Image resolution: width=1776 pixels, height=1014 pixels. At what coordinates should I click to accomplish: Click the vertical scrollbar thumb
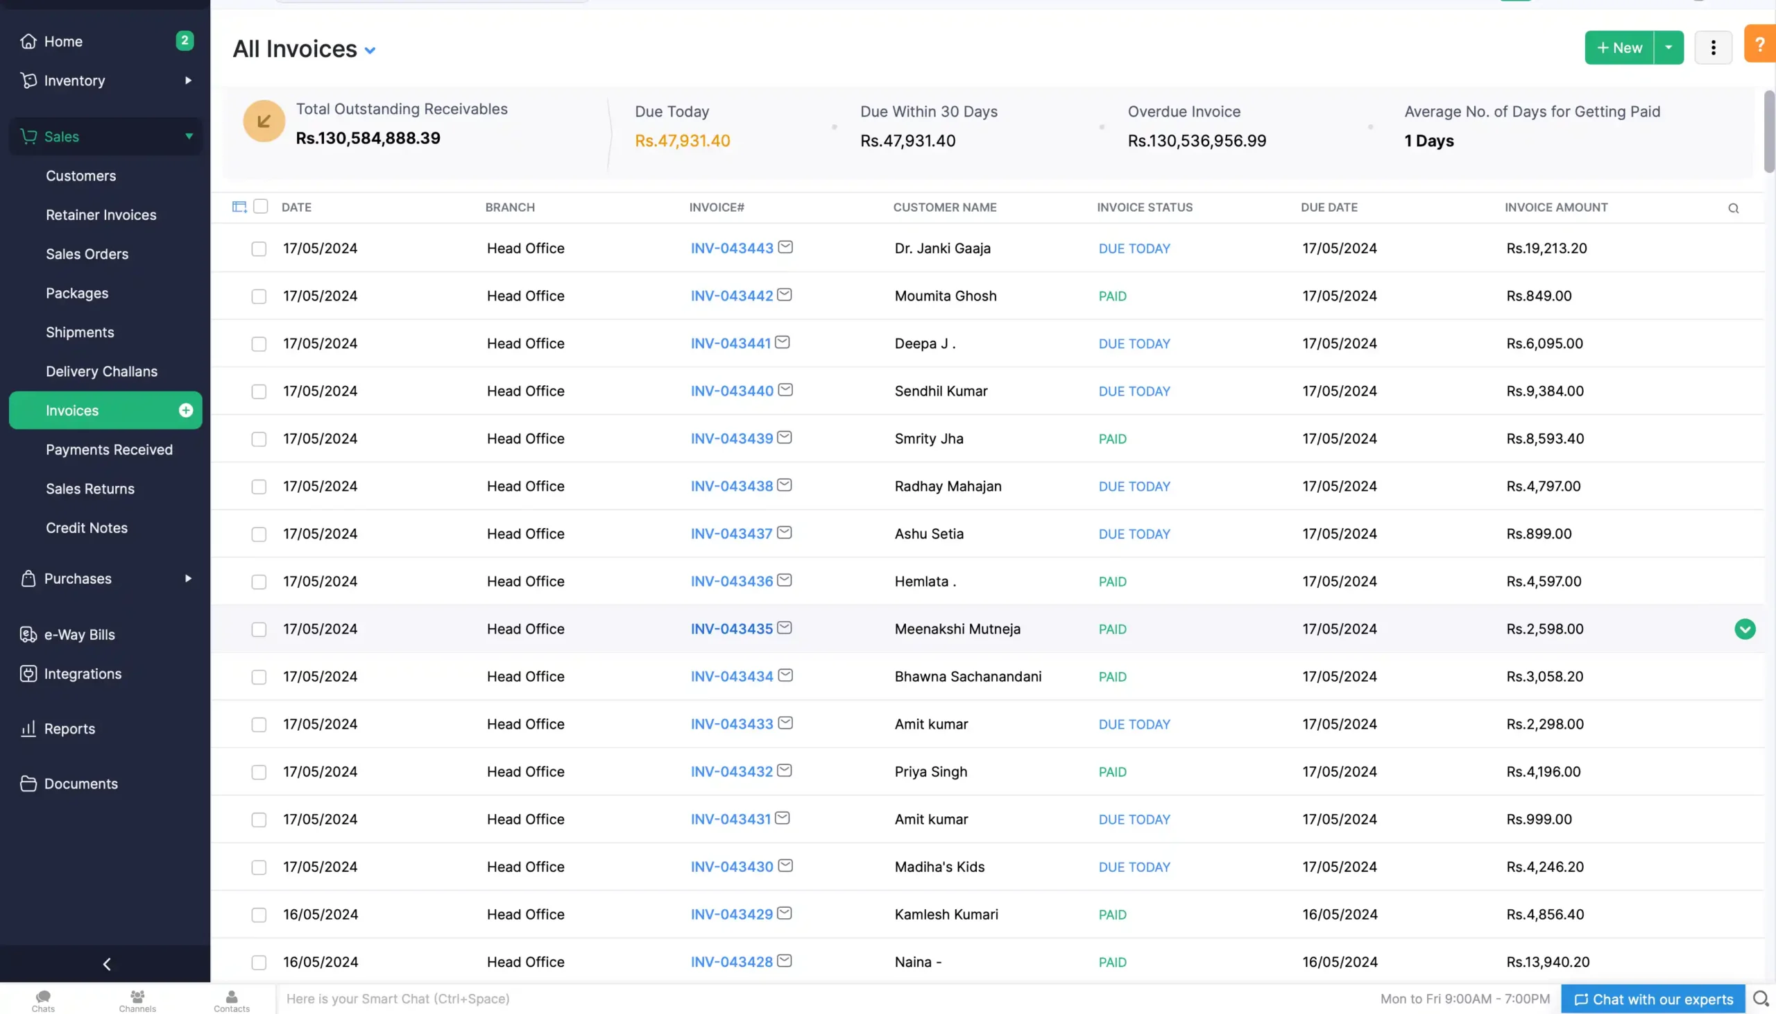(1769, 132)
